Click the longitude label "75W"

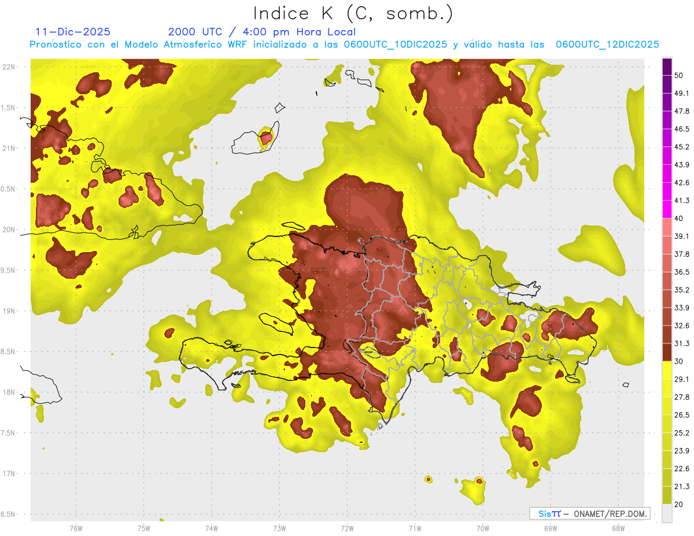pos(143,528)
